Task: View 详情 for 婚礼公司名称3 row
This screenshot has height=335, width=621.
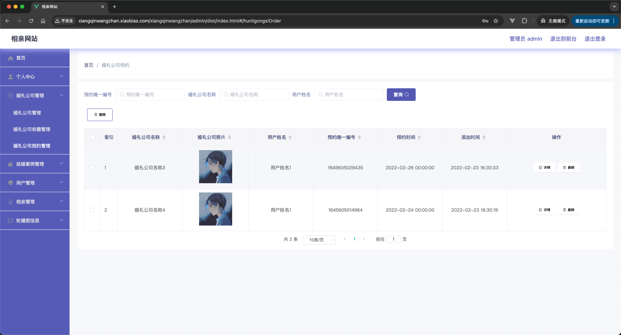Action: tap(544, 168)
